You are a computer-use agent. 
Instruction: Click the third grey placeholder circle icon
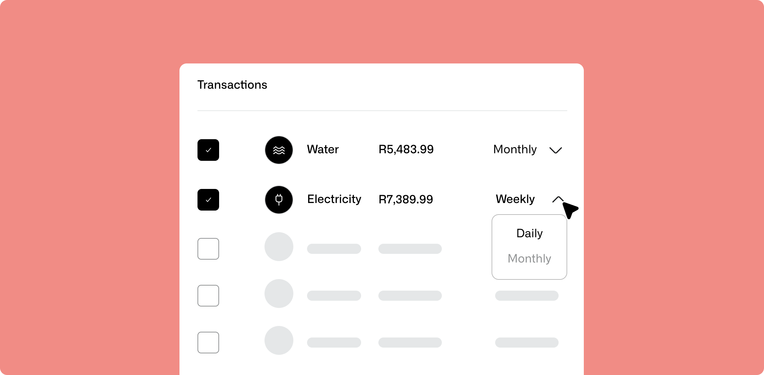pyautogui.click(x=279, y=340)
